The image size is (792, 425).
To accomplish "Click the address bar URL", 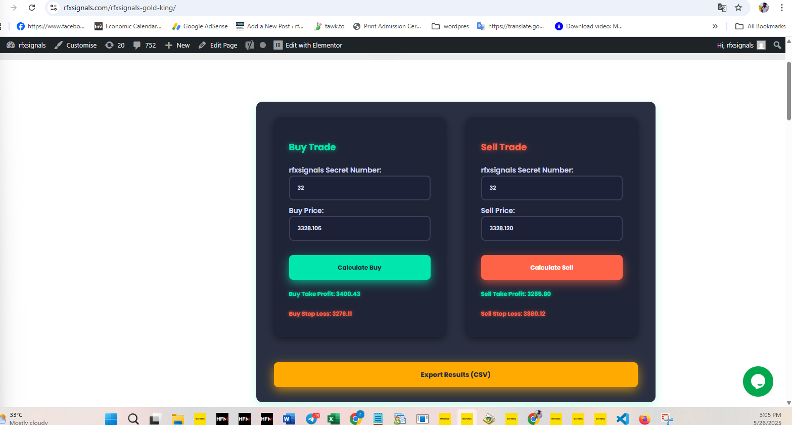I will pyautogui.click(x=120, y=8).
